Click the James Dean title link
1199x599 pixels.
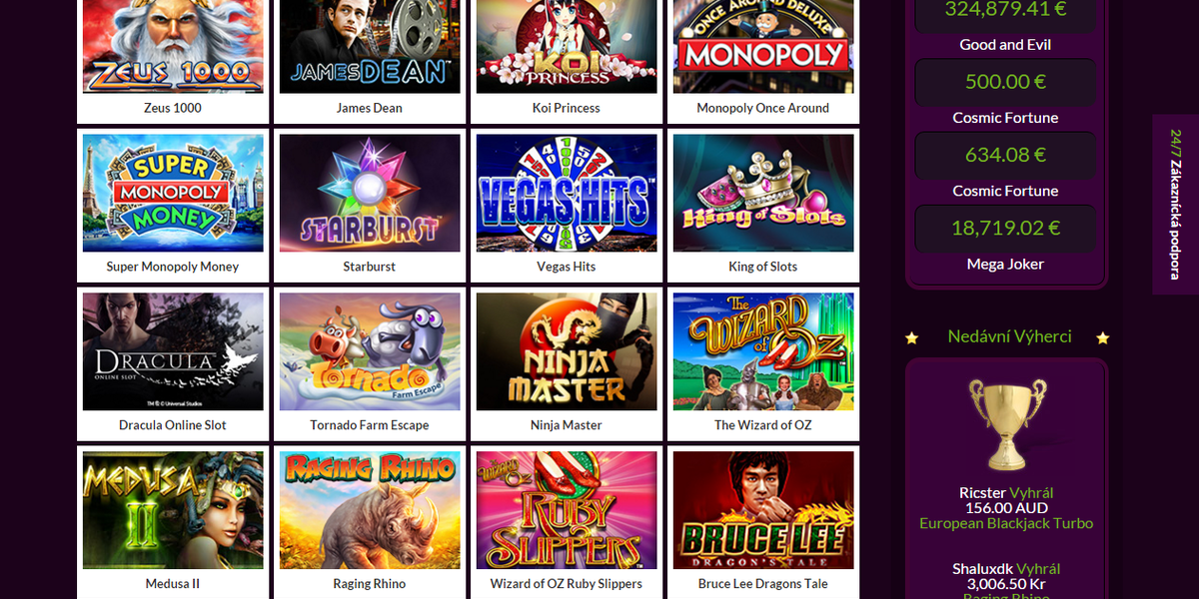click(x=370, y=108)
